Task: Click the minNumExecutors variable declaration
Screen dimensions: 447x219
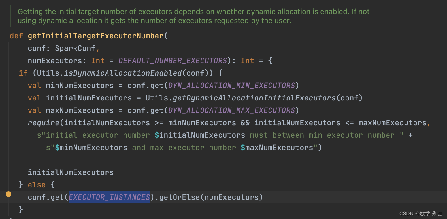Action: coord(80,86)
